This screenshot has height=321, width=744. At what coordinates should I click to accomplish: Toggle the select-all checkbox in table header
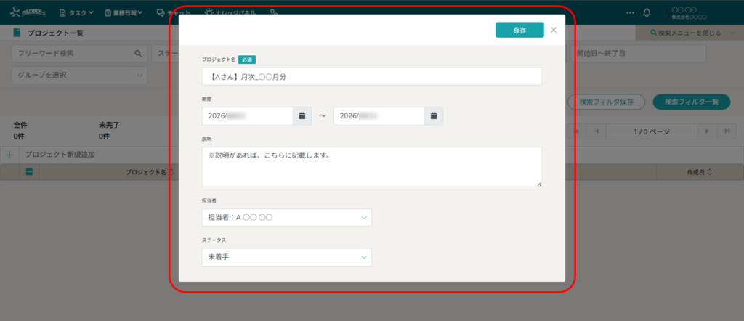pos(29,173)
